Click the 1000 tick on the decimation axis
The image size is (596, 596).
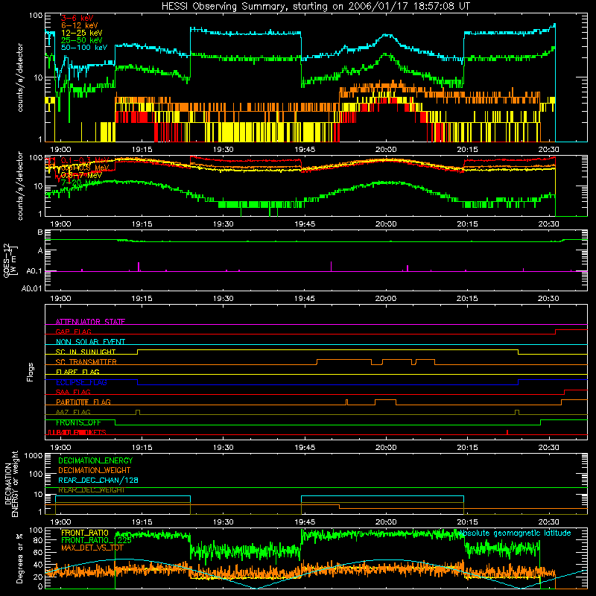tap(34, 456)
